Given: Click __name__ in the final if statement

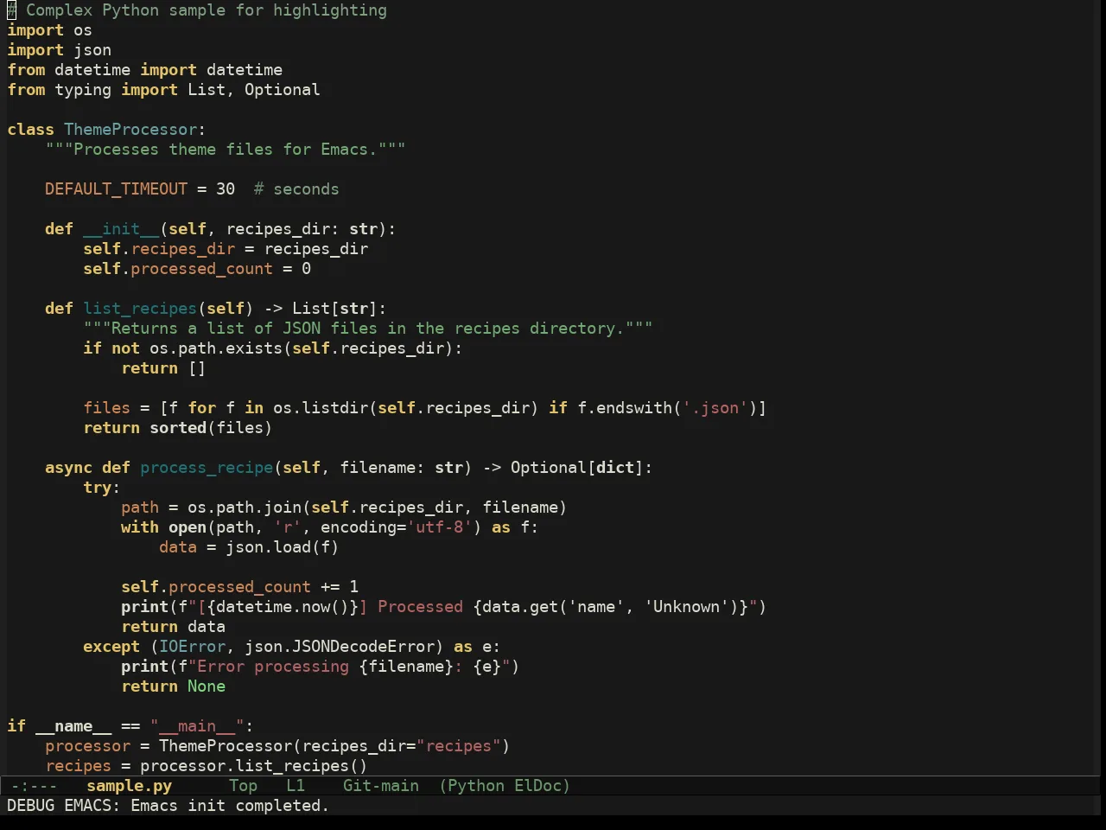Looking at the screenshot, I should (x=73, y=726).
